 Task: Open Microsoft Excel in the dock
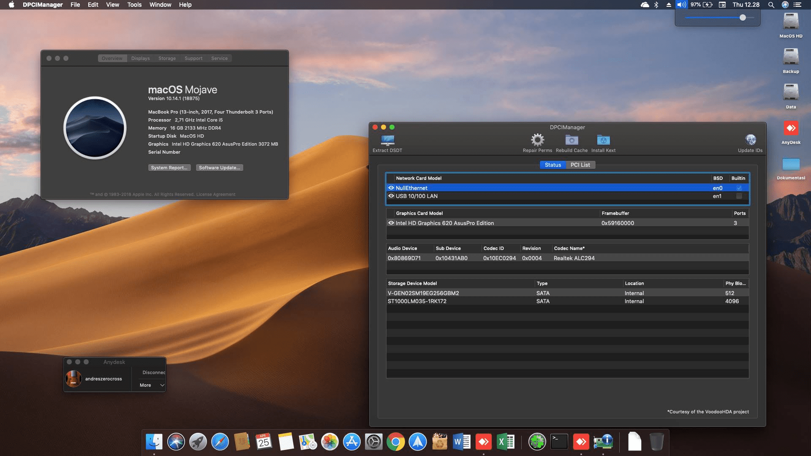pyautogui.click(x=506, y=442)
